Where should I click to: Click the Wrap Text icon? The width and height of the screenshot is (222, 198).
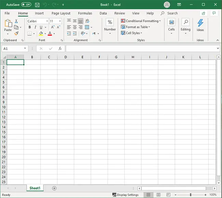point(87,21)
